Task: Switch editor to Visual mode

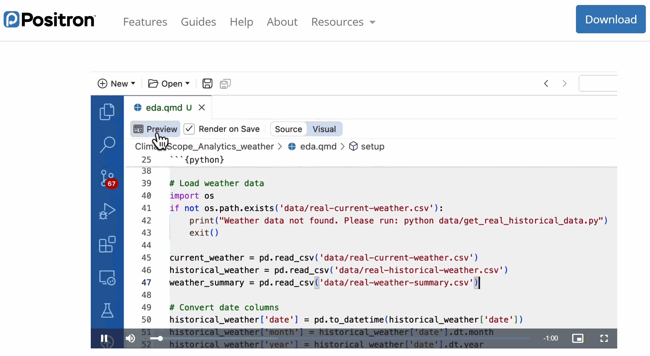Action: point(324,129)
